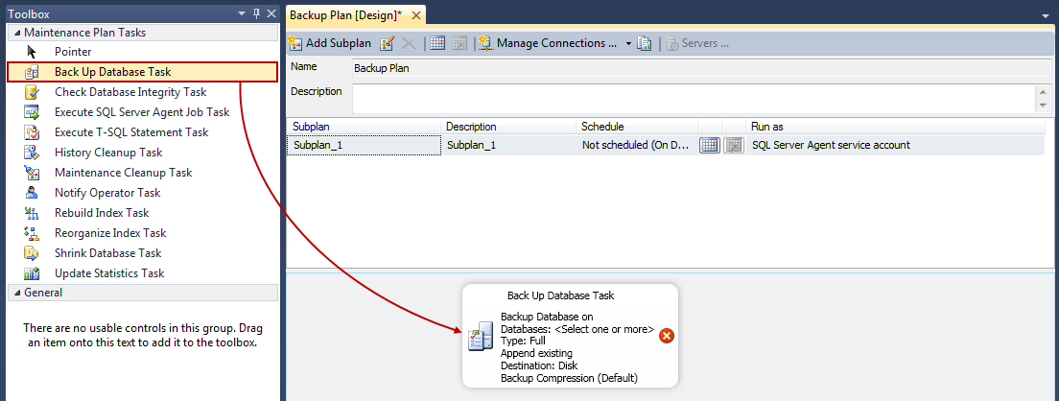Select the Subplan_1 row name cell

[365, 145]
